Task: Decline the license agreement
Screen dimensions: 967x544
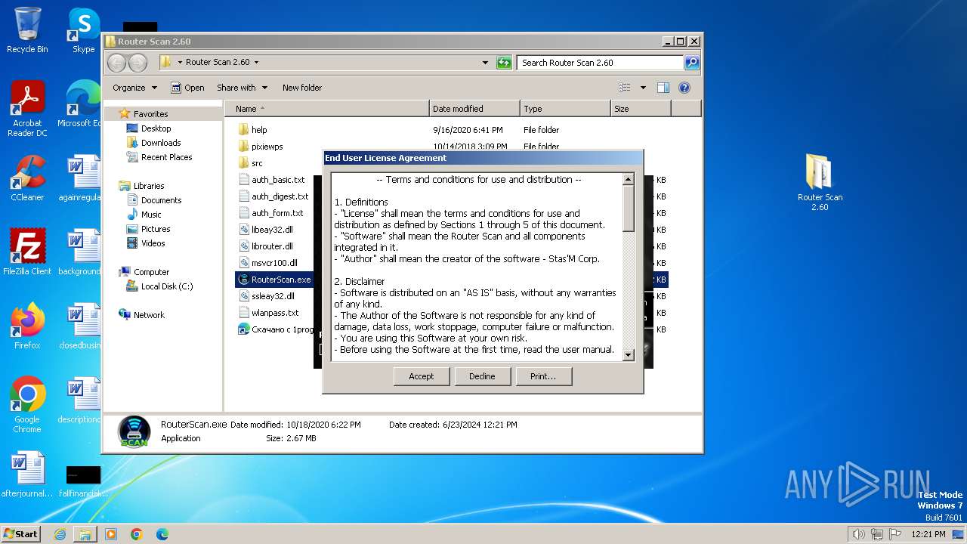Action: pyautogui.click(x=482, y=376)
